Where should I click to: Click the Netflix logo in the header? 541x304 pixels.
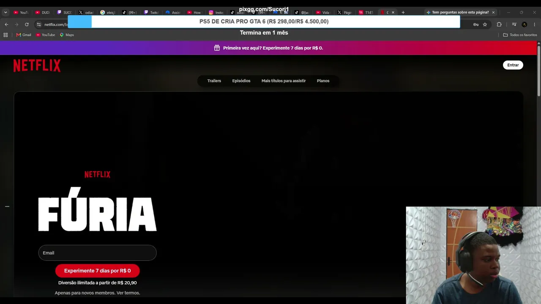[37, 65]
